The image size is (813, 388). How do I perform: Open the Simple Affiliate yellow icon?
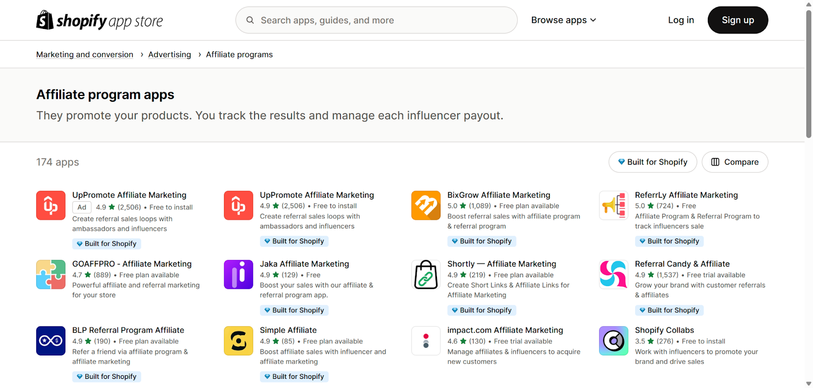[x=238, y=341]
